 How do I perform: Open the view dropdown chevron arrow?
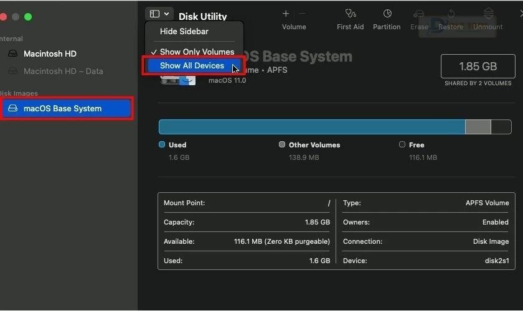click(x=166, y=14)
